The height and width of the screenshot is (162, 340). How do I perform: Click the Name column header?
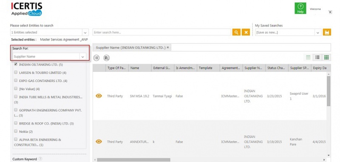coord(140,68)
